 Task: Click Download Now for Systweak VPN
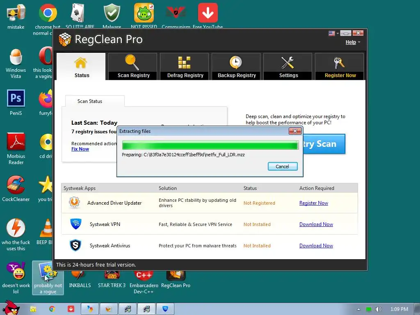[316, 224]
